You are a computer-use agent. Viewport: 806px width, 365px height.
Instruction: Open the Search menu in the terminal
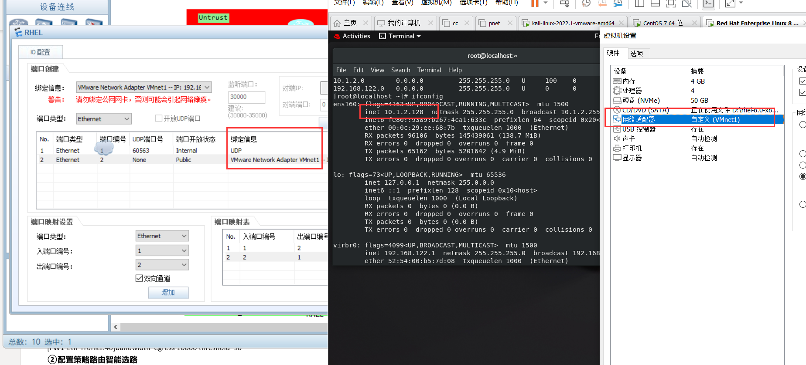[x=400, y=70]
